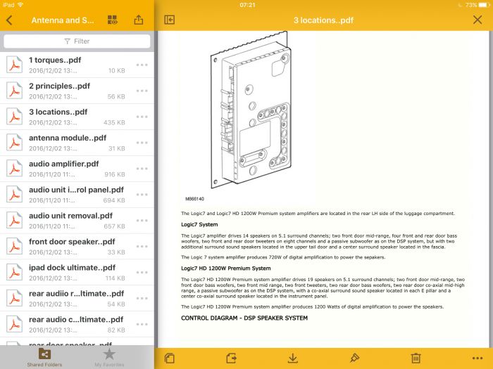Viewport: 493px width, 369px height.
Task: Open more options for rear audio c...ltimate..pdf
Action: coord(142,325)
